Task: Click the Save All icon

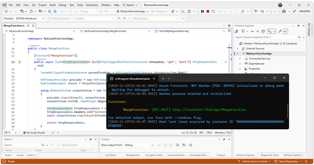Action: click(x=55, y=11)
